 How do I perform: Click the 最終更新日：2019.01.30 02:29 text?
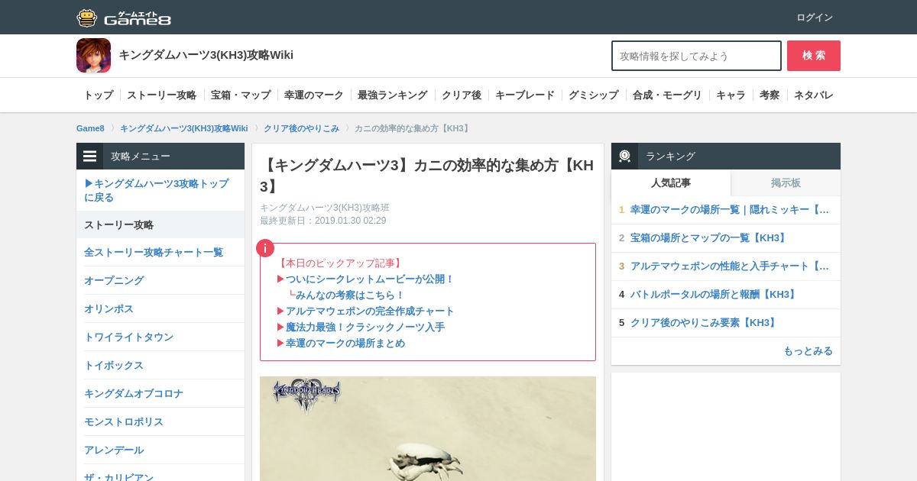323,221
